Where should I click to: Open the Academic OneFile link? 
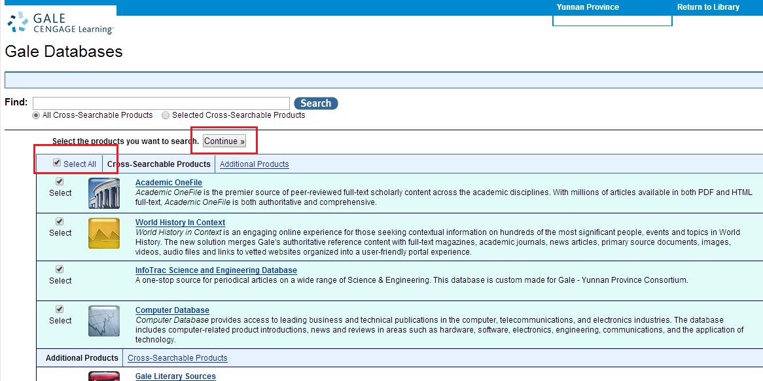[x=168, y=183]
